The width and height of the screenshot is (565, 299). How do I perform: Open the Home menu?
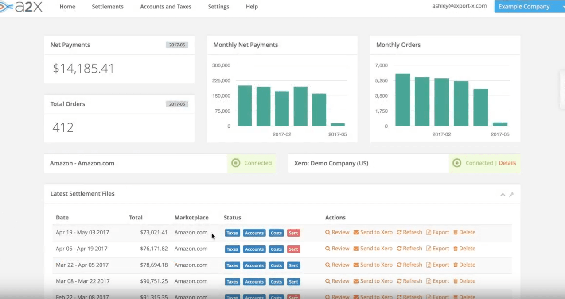(x=67, y=7)
